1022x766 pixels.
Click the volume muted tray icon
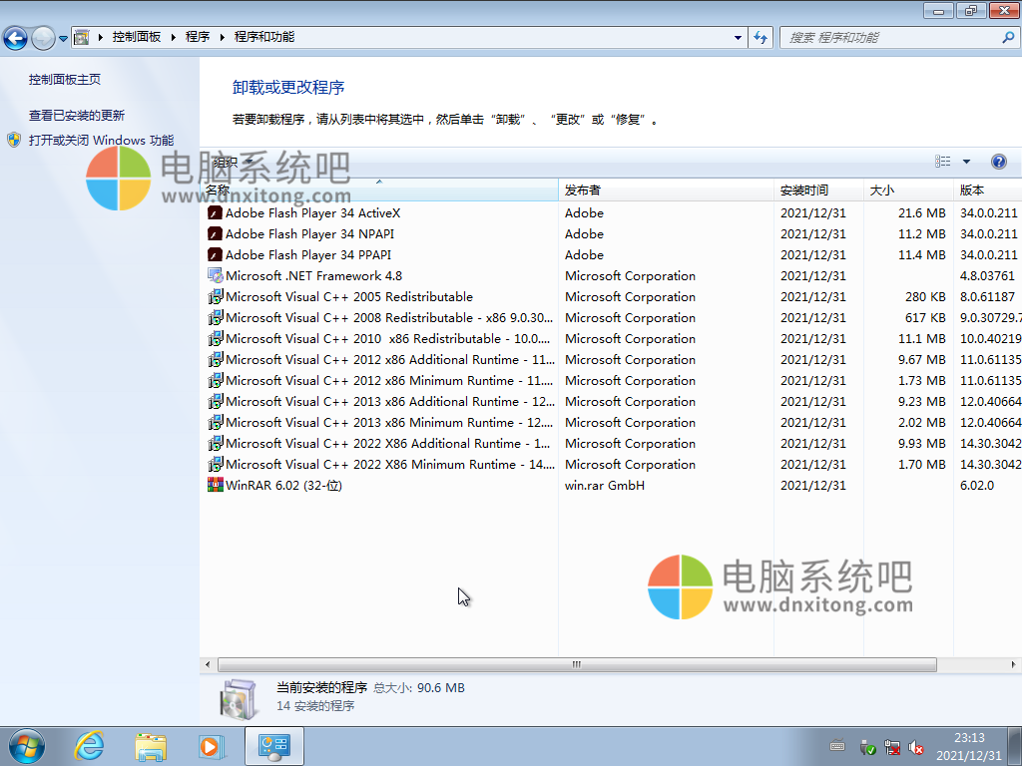916,747
